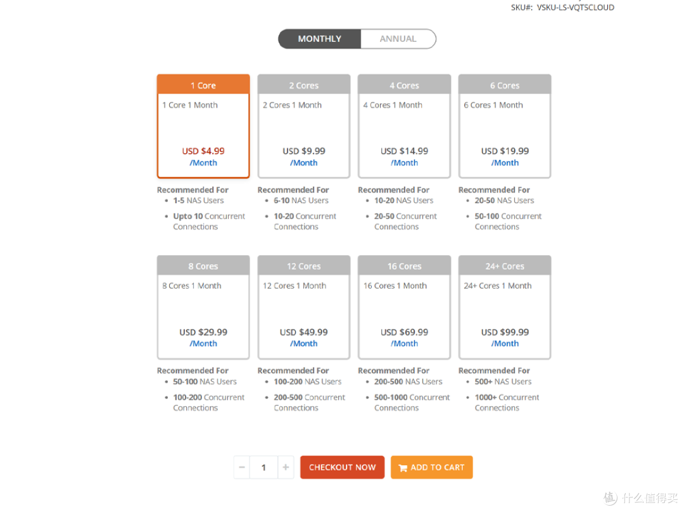This screenshot has width=684, height=512.
Task: Click the '10-20 NAS Users' text
Action: [403, 201]
